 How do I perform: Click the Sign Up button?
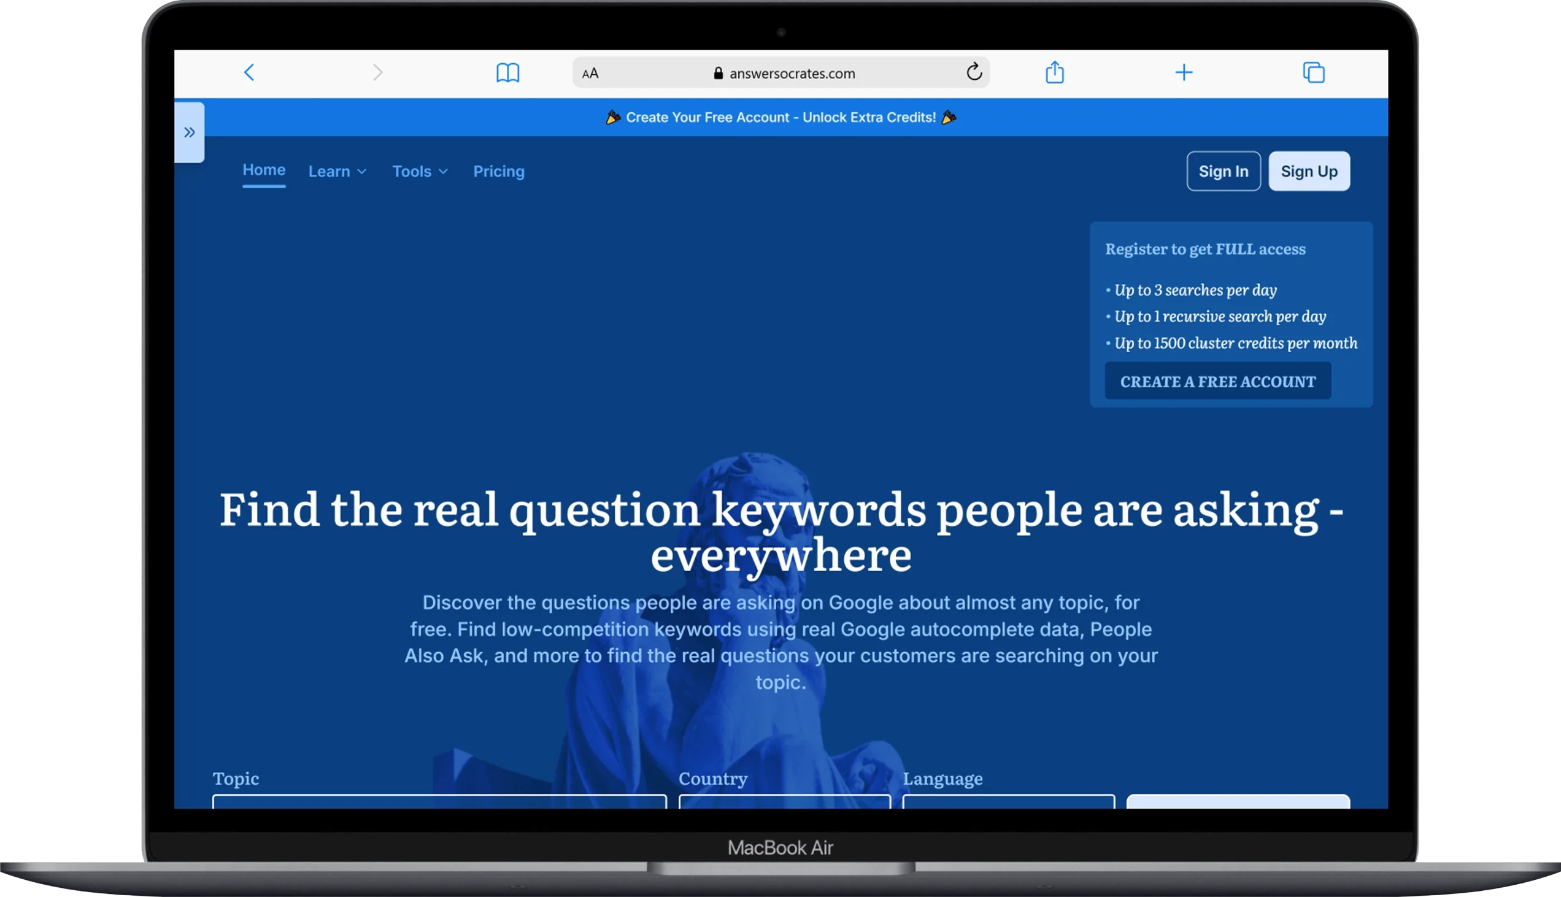[1309, 171]
